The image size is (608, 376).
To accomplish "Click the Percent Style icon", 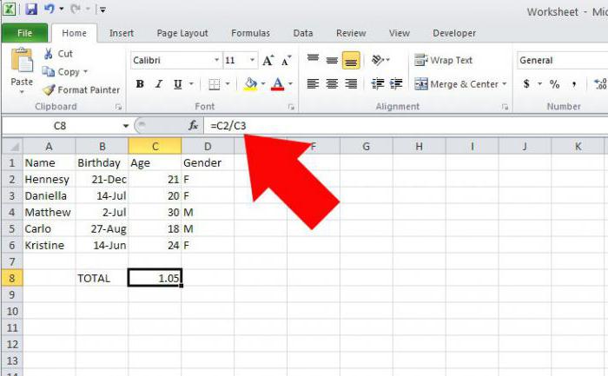I will pyautogui.click(x=554, y=84).
